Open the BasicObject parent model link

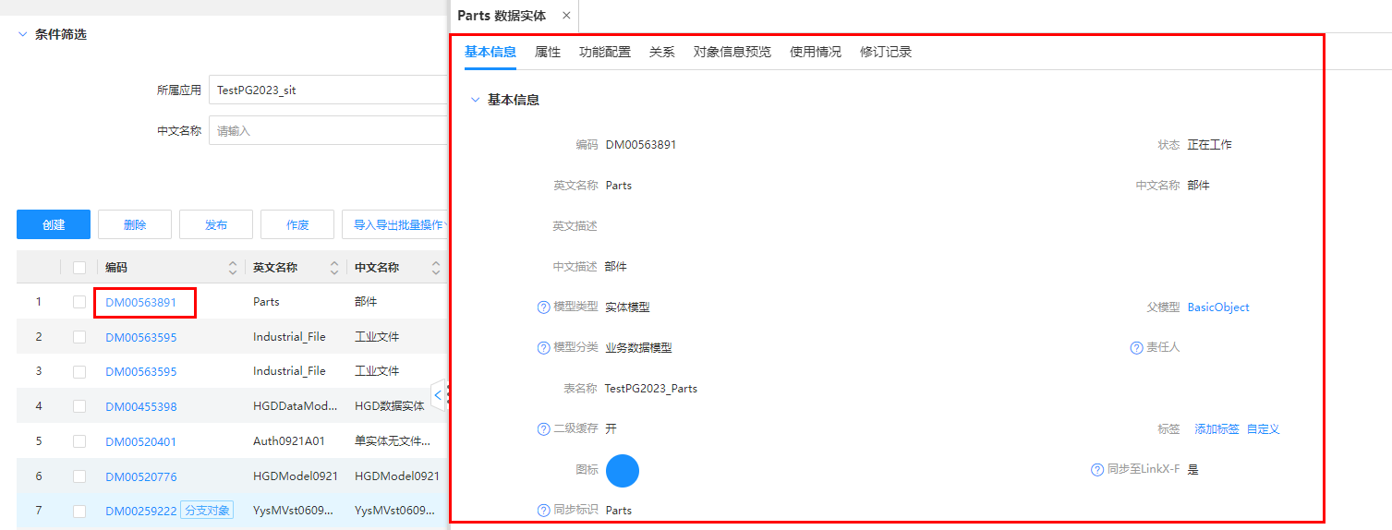pos(1218,307)
